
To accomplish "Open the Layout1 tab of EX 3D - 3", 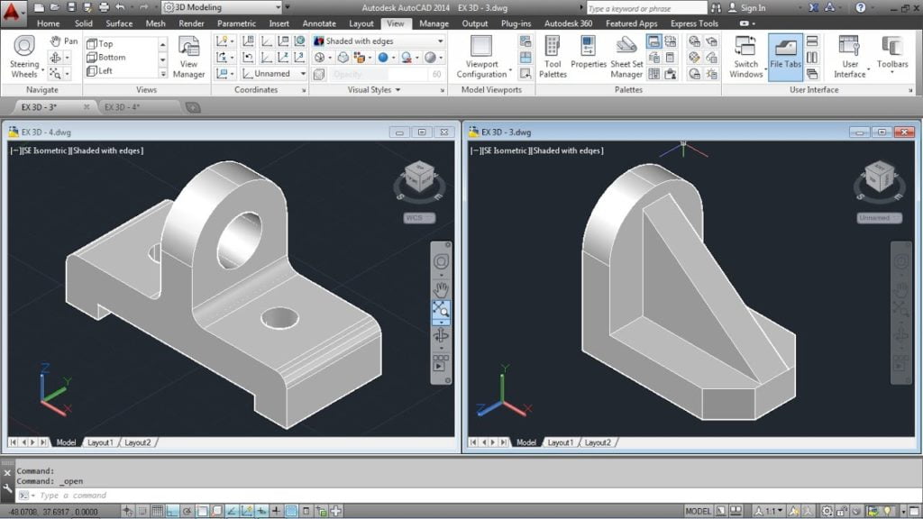I will point(562,442).
